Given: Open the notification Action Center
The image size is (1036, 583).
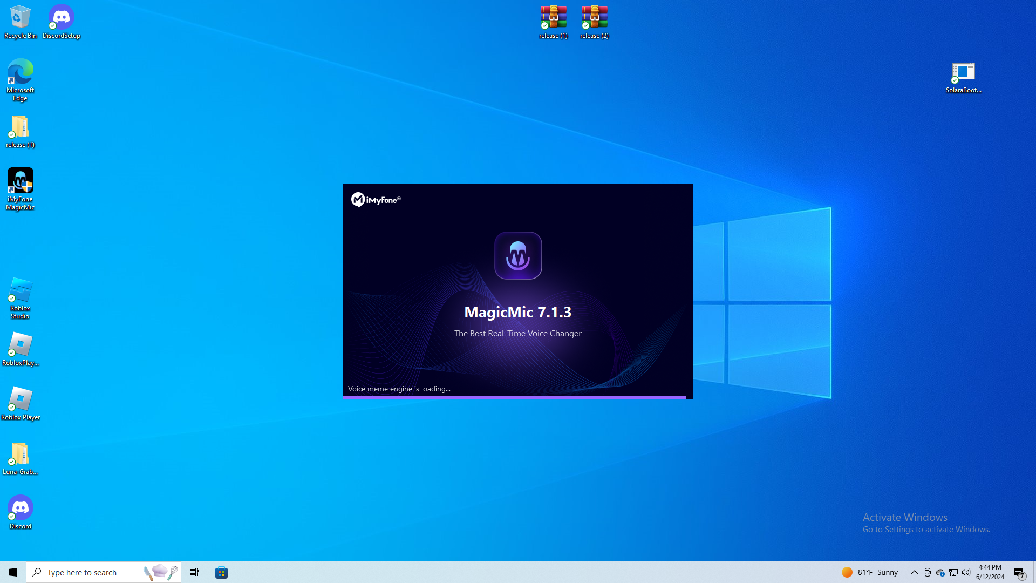Looking at the screenshot, I should click(1019, 572).
